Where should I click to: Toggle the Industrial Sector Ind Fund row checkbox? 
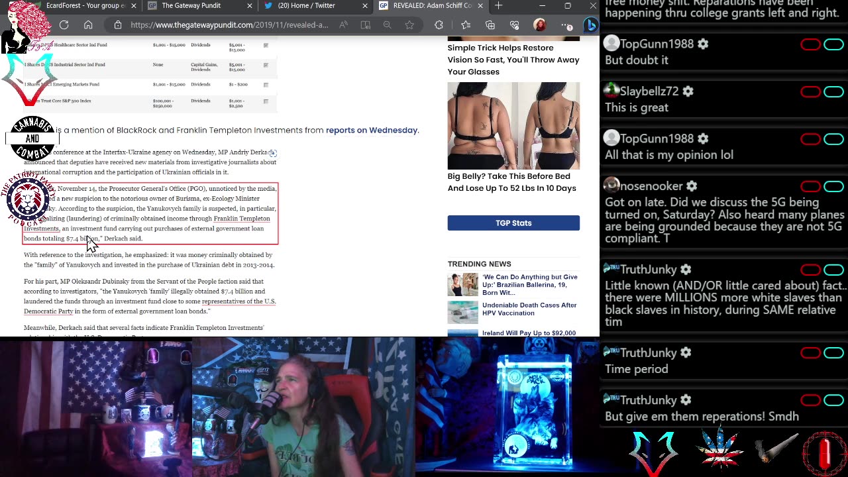pyautogui.click(x=266, y=65)
